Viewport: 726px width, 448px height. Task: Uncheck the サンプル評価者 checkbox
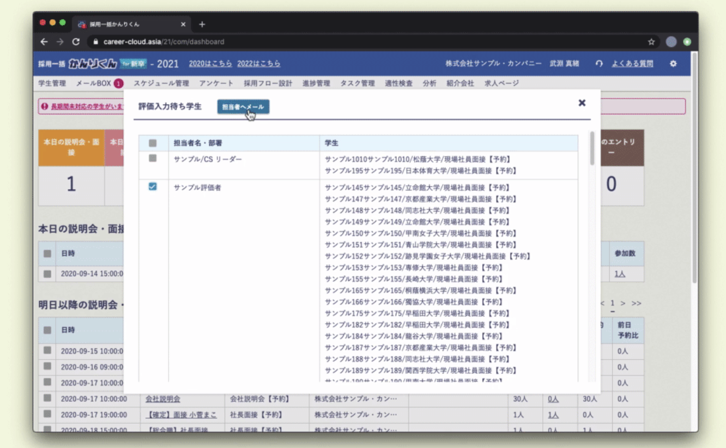click(x=153, y=187)
